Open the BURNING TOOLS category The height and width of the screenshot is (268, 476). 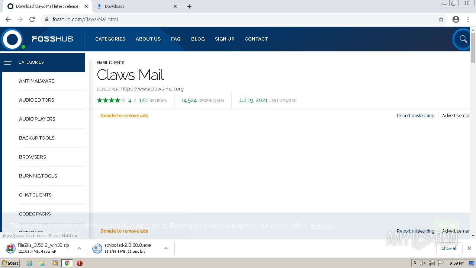pyautogui.click(x=38, y=176)
